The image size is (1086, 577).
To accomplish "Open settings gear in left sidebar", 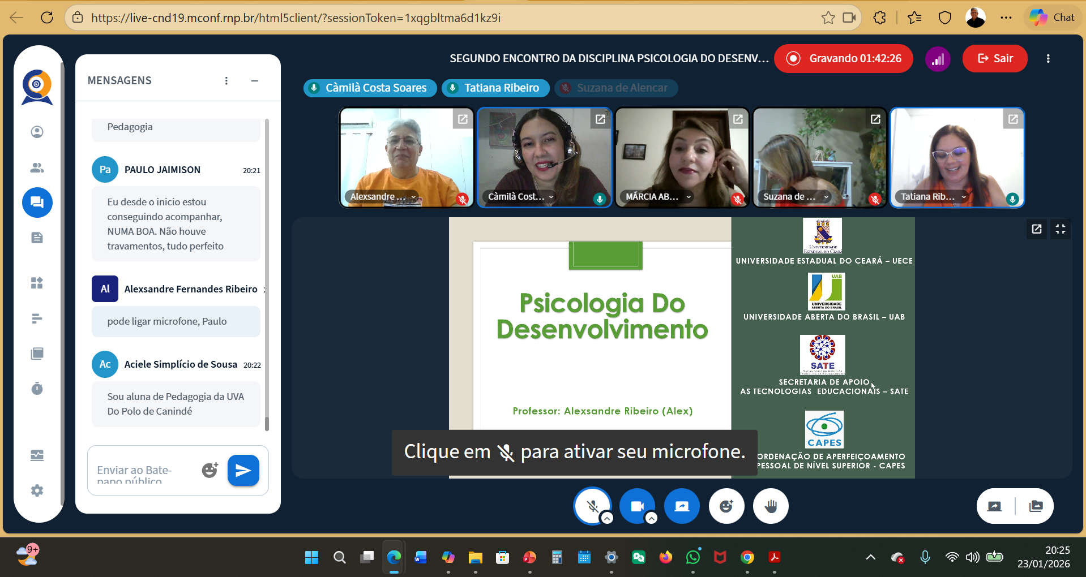I will point(37,490).
